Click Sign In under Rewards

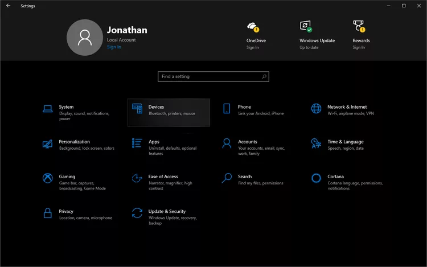(359, 47)
